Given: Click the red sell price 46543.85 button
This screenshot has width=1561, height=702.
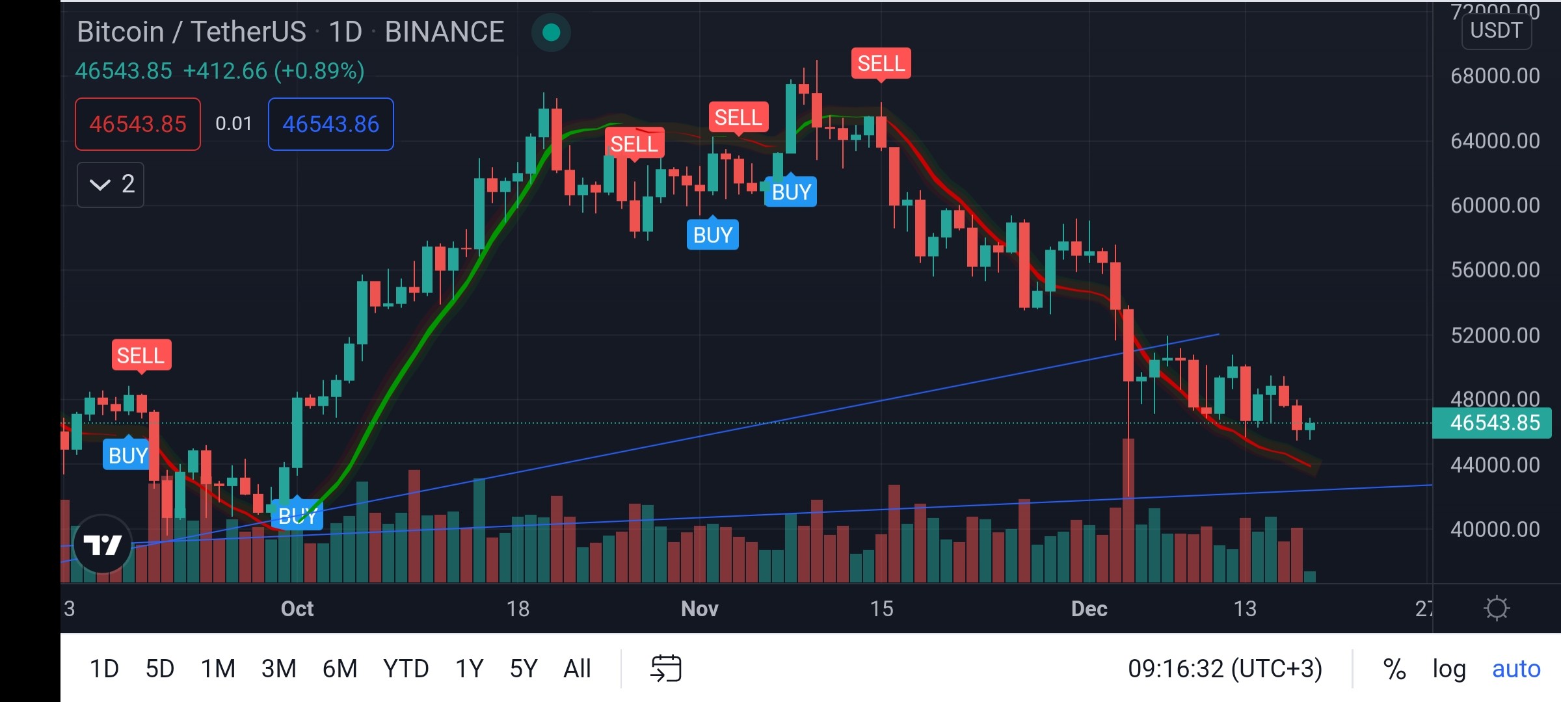Looking at the screenshot, I should [138, 124].
